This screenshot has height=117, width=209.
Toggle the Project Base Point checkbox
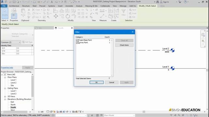[77, 40]
